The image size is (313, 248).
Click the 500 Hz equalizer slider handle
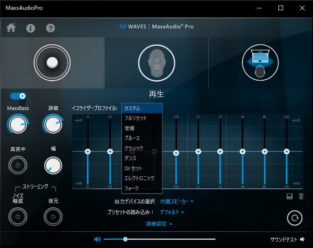point(176,153)
